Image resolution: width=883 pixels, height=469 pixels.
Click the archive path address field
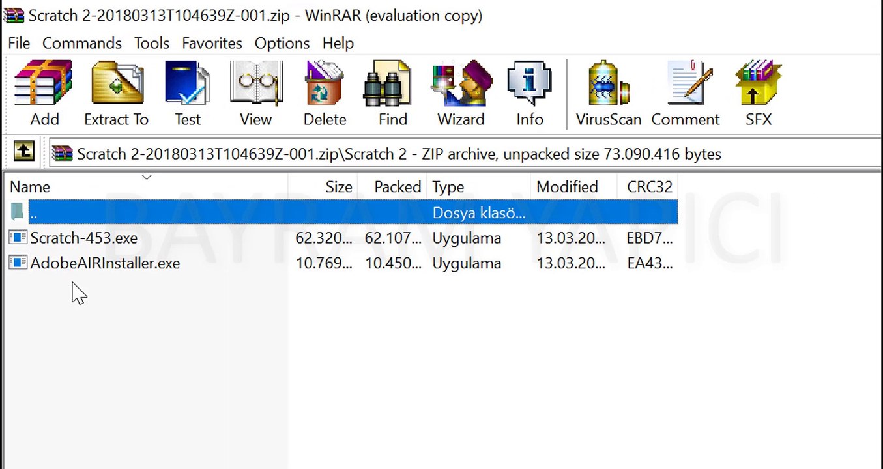pos(466,154)
